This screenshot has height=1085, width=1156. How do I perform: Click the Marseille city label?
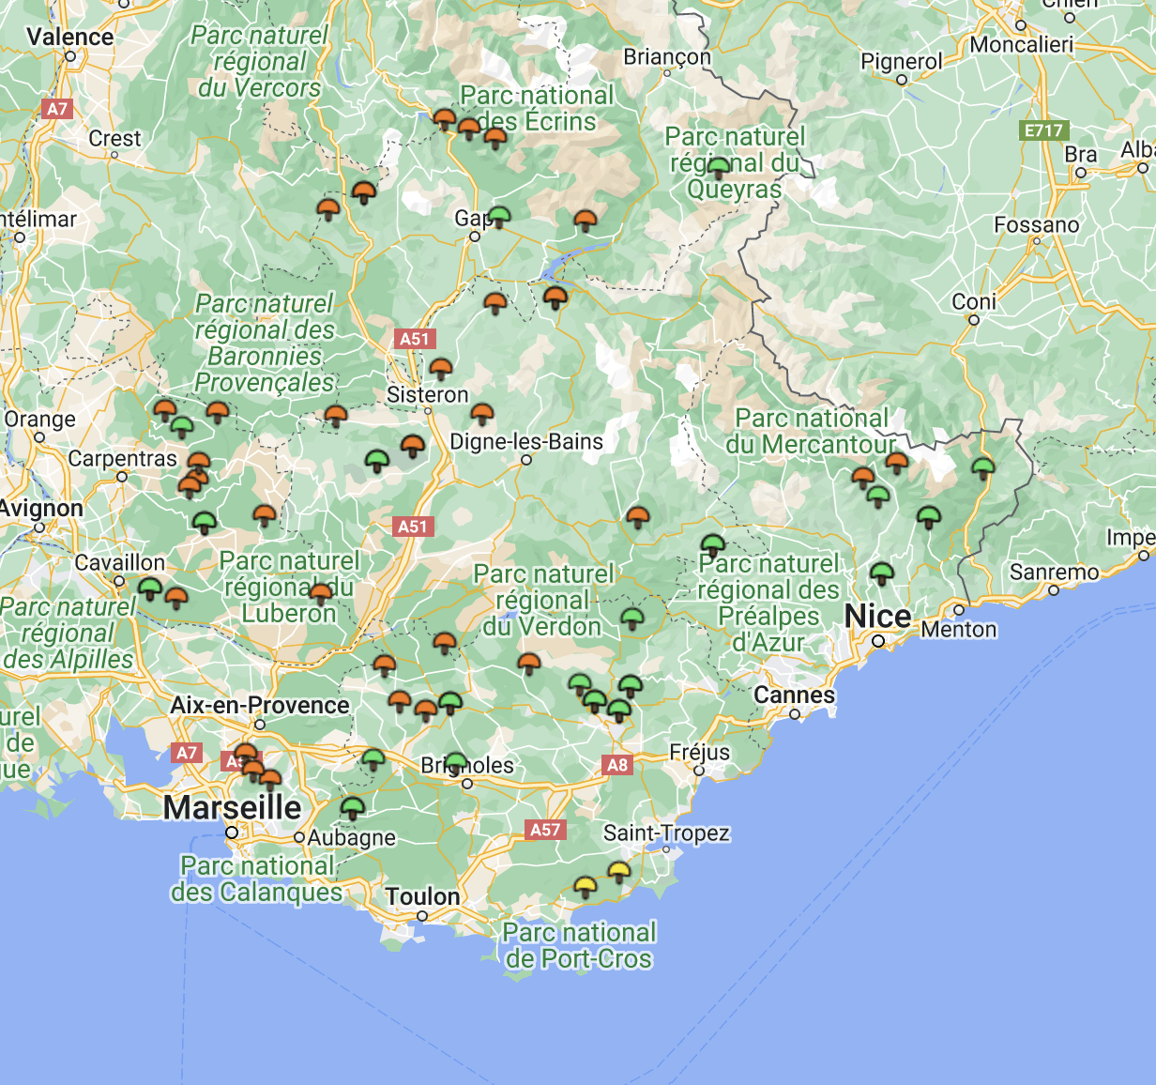(232, 807)
